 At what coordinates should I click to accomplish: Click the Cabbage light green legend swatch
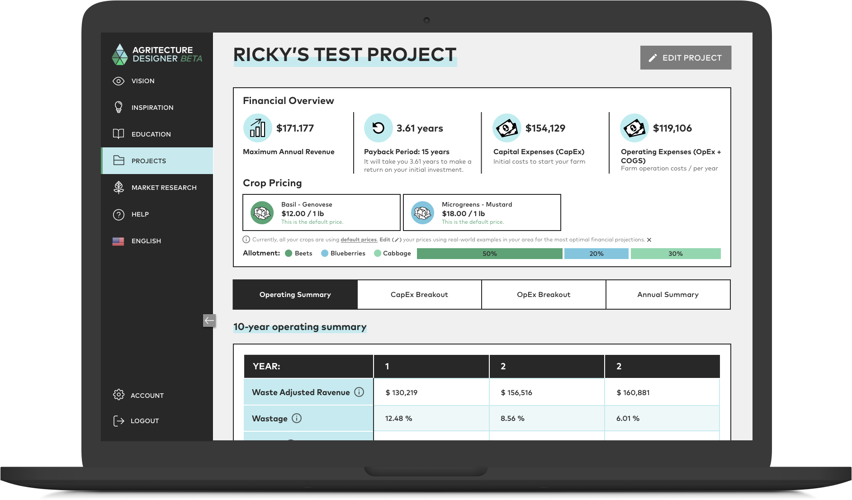tap(377, 253)
